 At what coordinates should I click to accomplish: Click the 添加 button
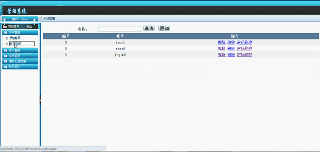pos(164,28)
